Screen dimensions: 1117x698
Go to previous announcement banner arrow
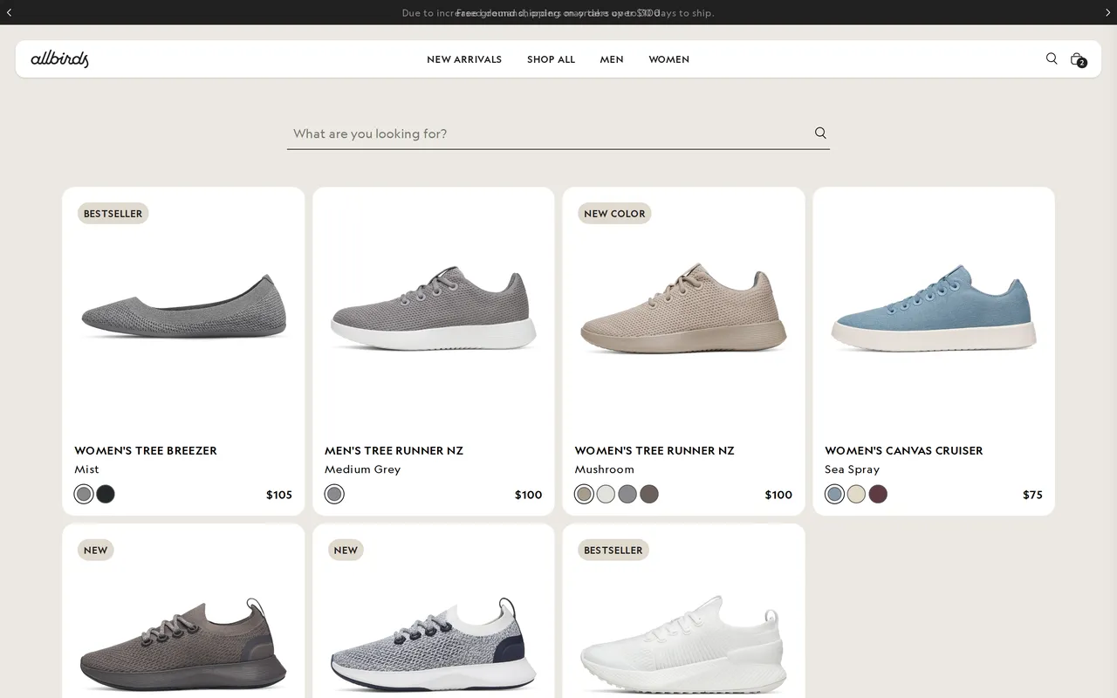click(9, 12)
